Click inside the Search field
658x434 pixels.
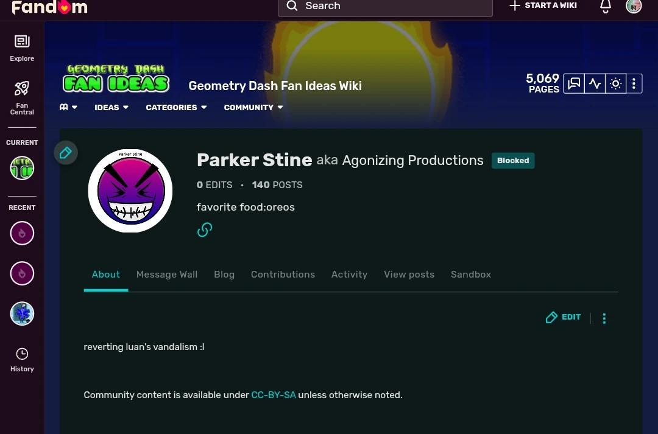[x=384, y=6]
